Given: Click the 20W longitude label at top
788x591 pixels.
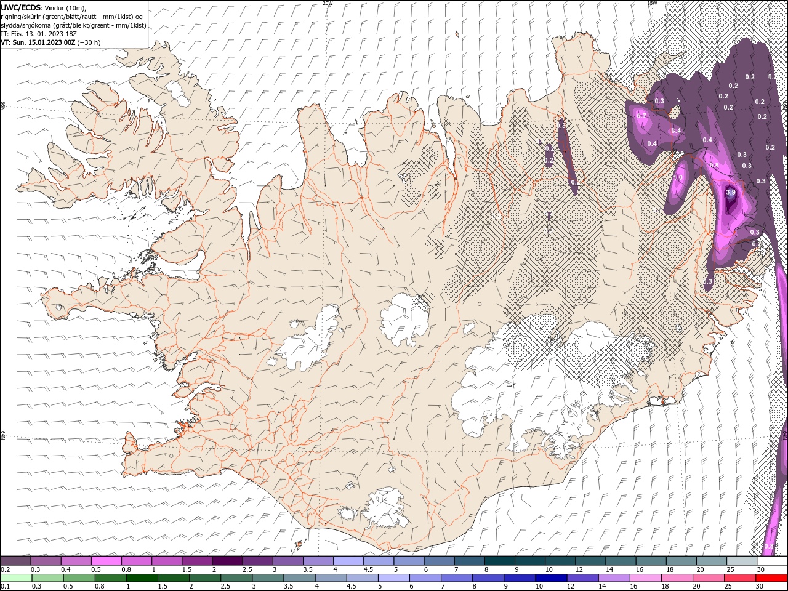Looking at the screenshot, I should coord(328,3).
